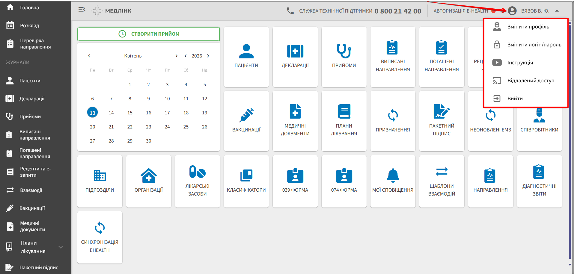Viewport: 574px width, 274px height.
Task: Click the Створити прийом button
Action: [x=148, y=34]
